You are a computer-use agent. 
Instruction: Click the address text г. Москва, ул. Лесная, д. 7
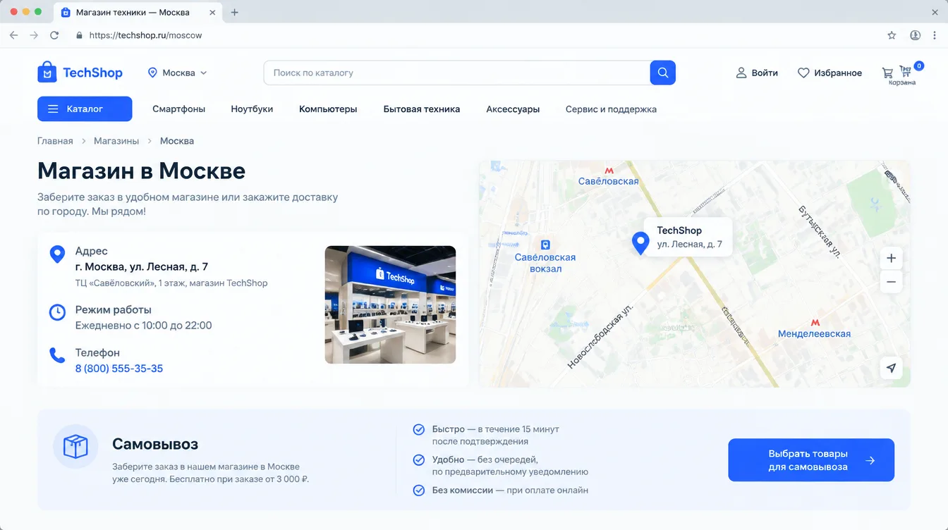coord(142,266)
